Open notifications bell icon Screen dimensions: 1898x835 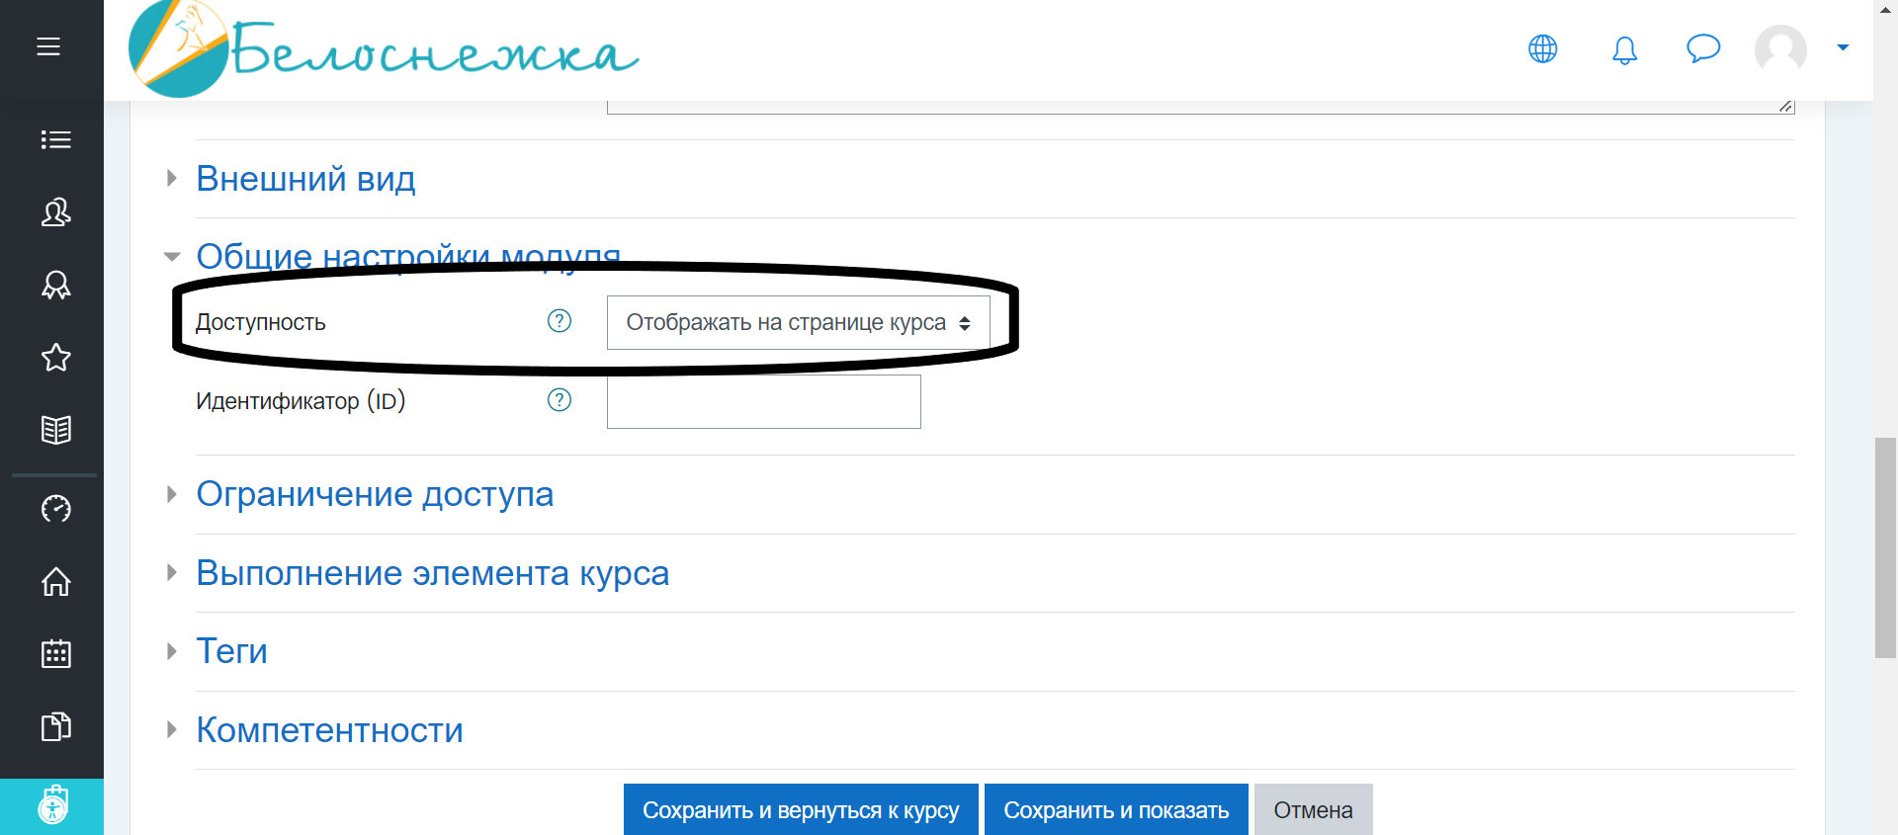pyautogui.click(x=1624, y=49)
